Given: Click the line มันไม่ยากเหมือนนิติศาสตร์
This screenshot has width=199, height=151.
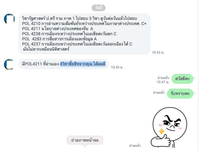Looking at the screenshot, I should 46,49.
